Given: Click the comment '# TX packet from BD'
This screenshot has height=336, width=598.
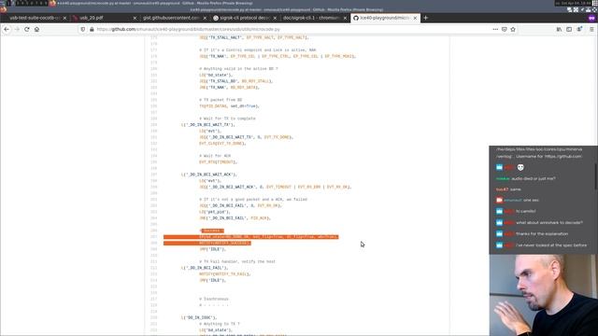Looking at the screenshot, I should (221, 100).
